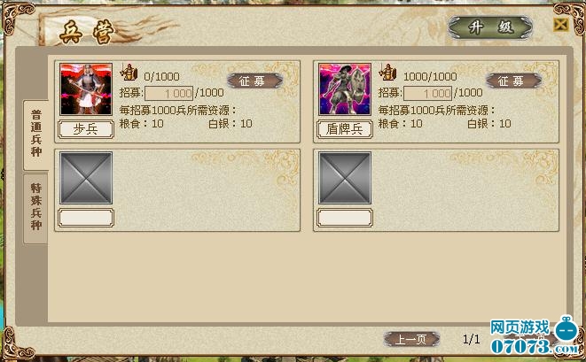
Task: Click the soldier count icon beside 1000/1000
Action: tap(387, 72)
